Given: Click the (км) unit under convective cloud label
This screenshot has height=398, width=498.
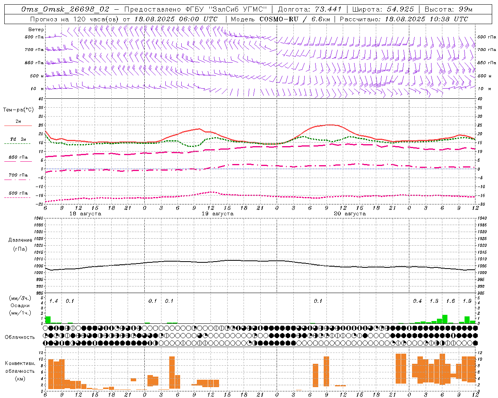Looking at the screenshot, I should coord(20,379).
